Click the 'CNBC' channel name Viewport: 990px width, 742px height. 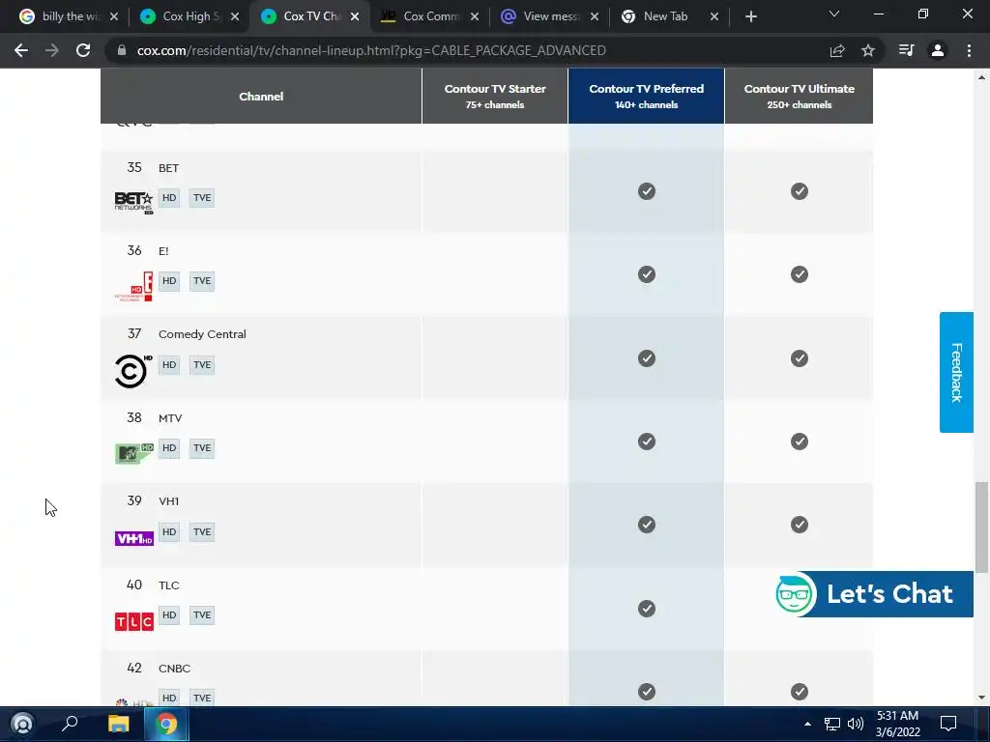pos(174,669)
